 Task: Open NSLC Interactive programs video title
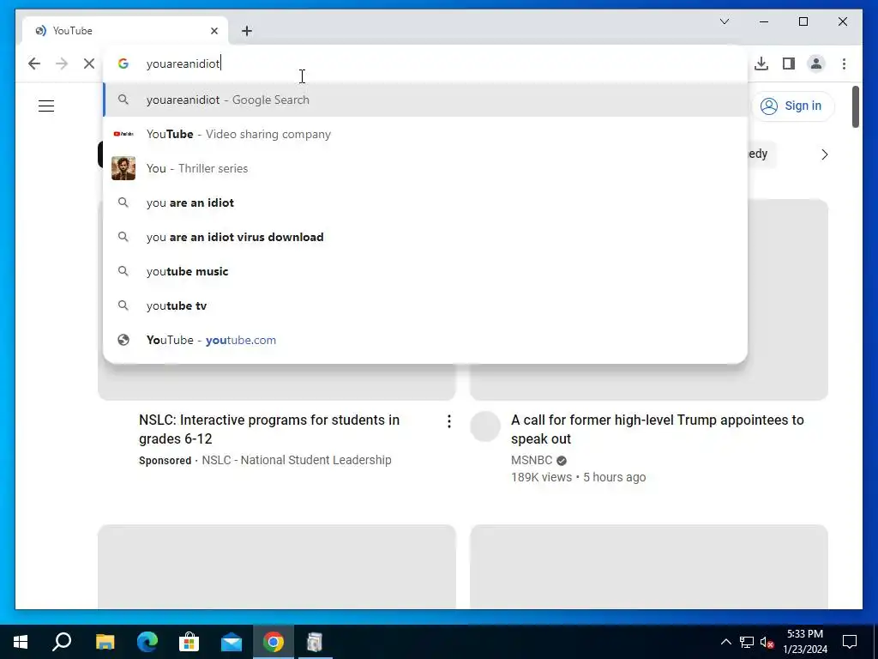pyautogui.click(x=269, y=429)
